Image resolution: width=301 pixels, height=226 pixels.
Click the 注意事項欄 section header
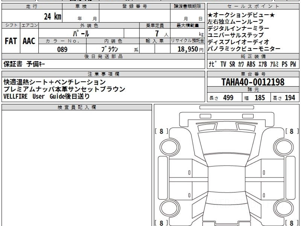pyautogui.click(x=103, y=74)
